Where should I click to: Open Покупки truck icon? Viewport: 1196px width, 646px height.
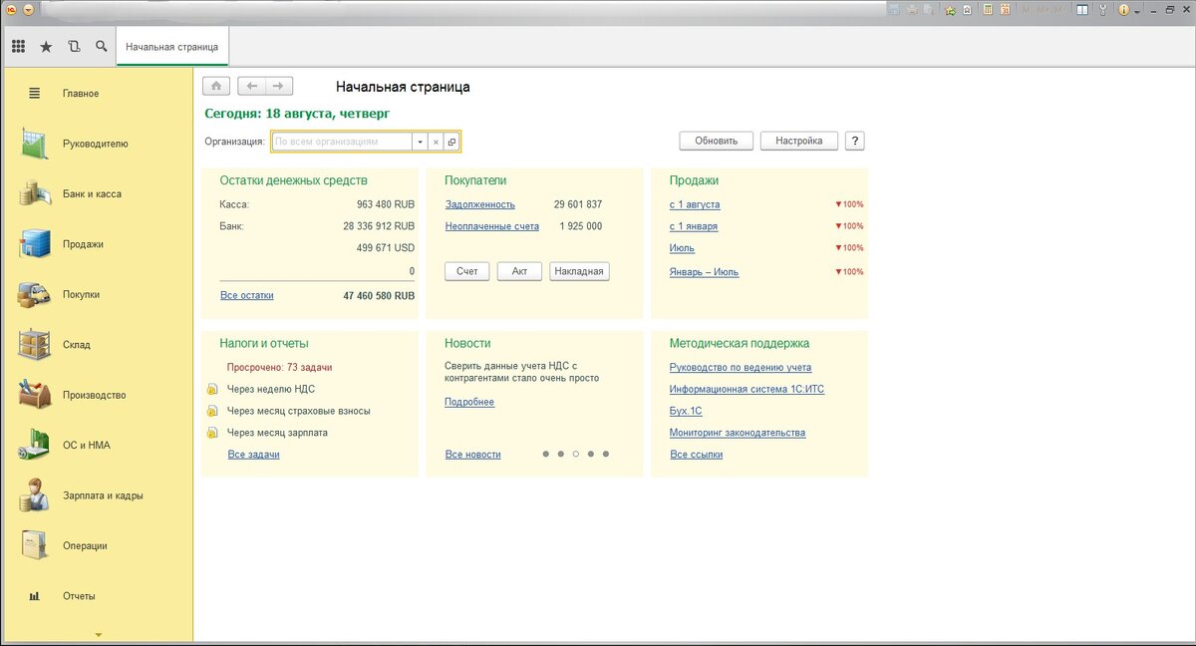tap(36, 294)
